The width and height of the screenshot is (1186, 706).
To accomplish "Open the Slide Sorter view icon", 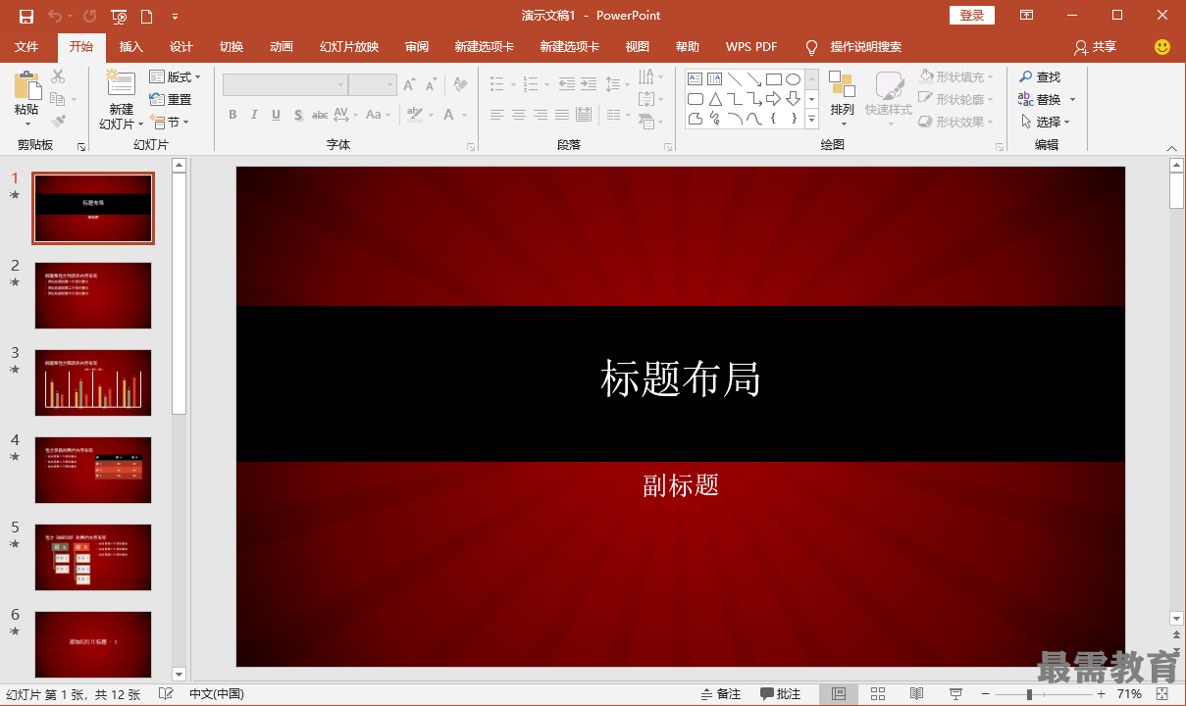I will click(878, 694).
